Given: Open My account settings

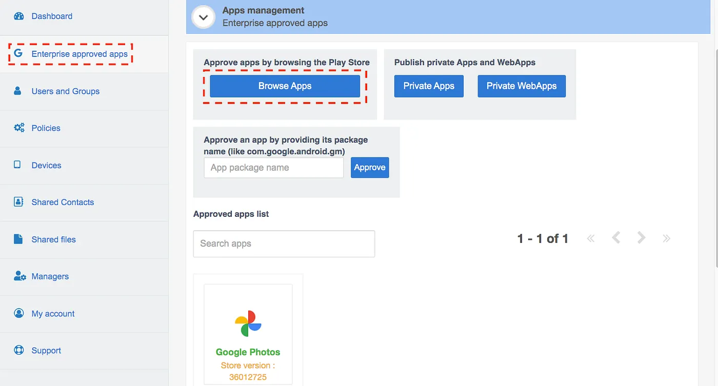Looking at the screenshot, I should 53,314.
